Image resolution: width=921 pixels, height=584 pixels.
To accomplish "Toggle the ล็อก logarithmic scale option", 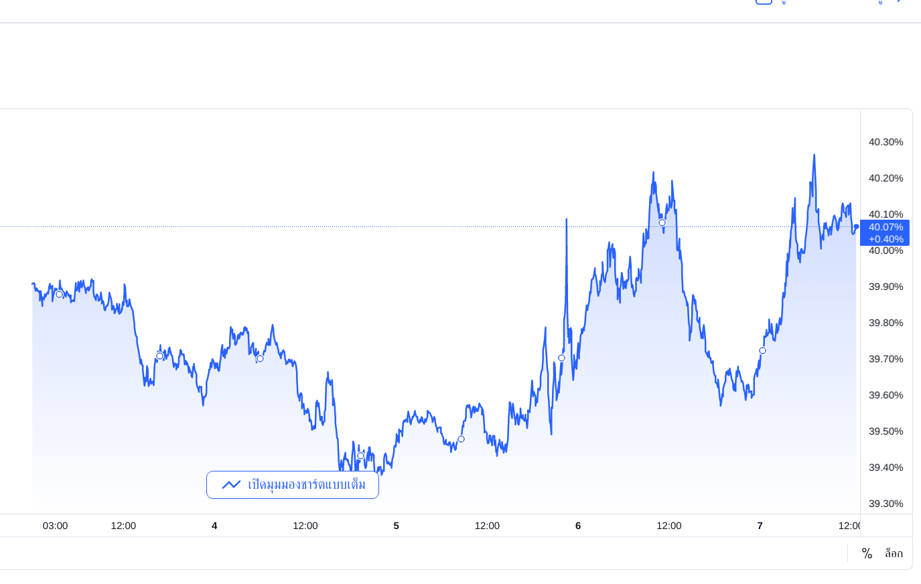I will (894, 553).
